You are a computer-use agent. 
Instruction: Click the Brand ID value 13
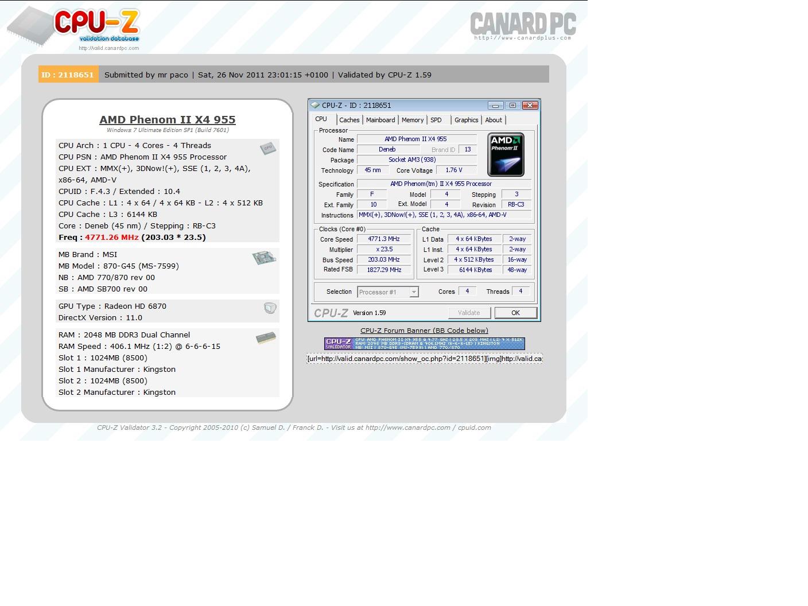tap(468, 149)
